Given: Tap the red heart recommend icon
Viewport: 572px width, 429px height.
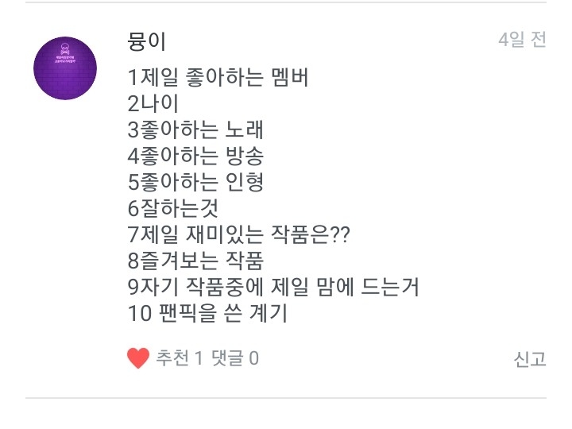Looking at the screenshot, I should tap(138, 358).
